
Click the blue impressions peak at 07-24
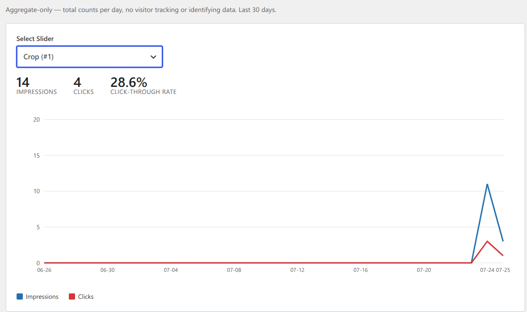click(487, 184)
